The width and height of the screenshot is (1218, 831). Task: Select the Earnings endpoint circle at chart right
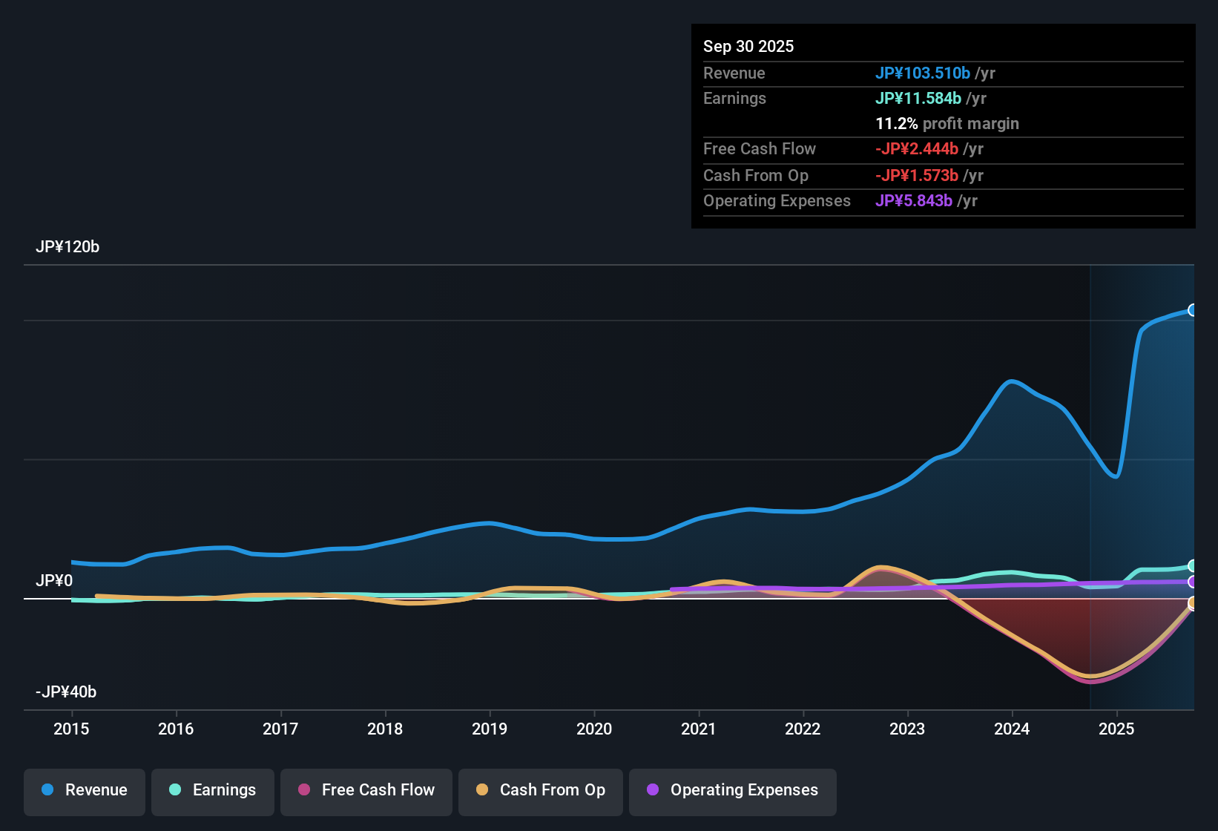1193,564
